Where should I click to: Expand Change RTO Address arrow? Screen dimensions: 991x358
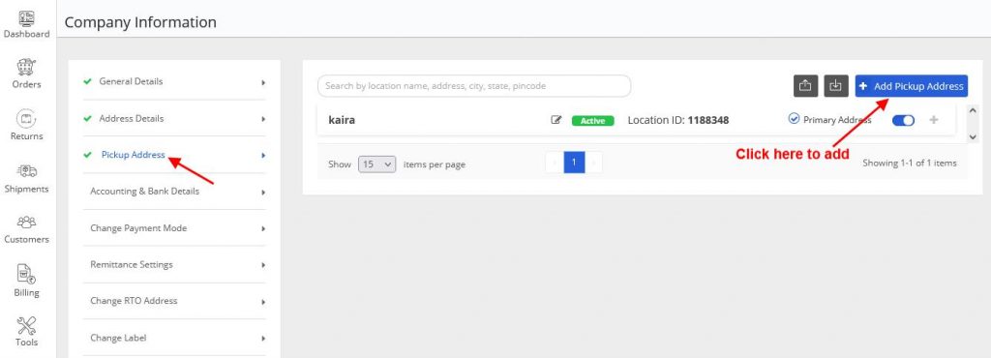pos(263,302)
